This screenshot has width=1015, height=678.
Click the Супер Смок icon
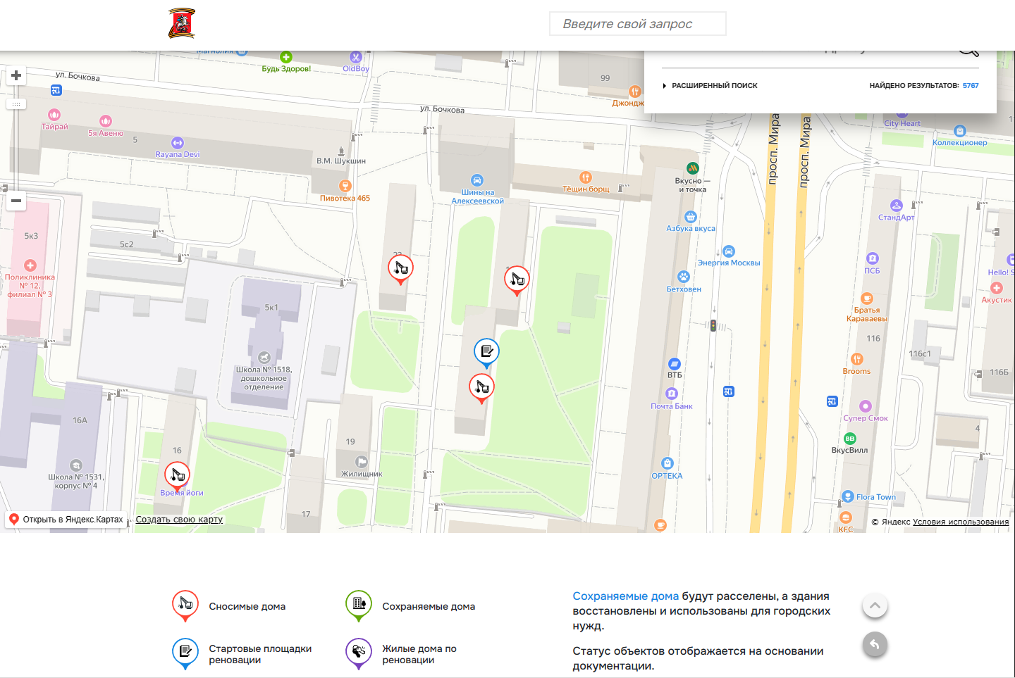(866, 406)
